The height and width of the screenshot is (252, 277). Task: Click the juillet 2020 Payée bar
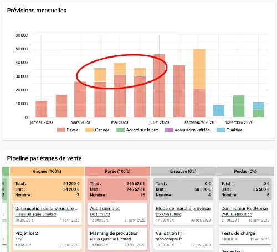(x=159, y=86)
